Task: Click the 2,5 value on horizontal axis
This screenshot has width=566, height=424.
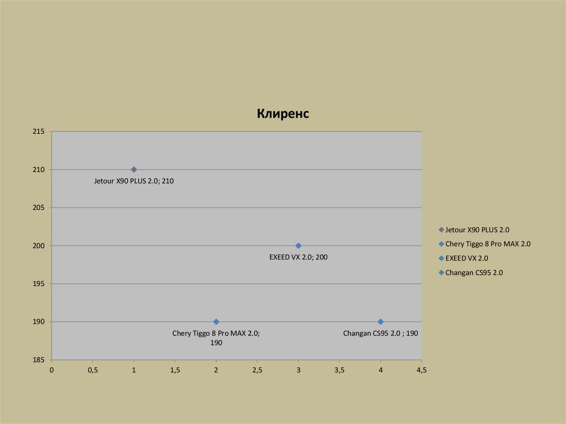Action: [257, 370]
